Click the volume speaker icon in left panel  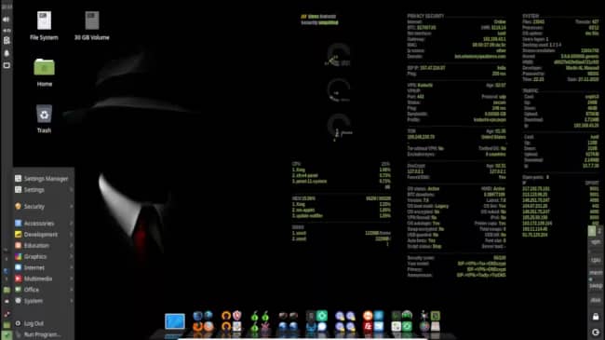[7, 20]
